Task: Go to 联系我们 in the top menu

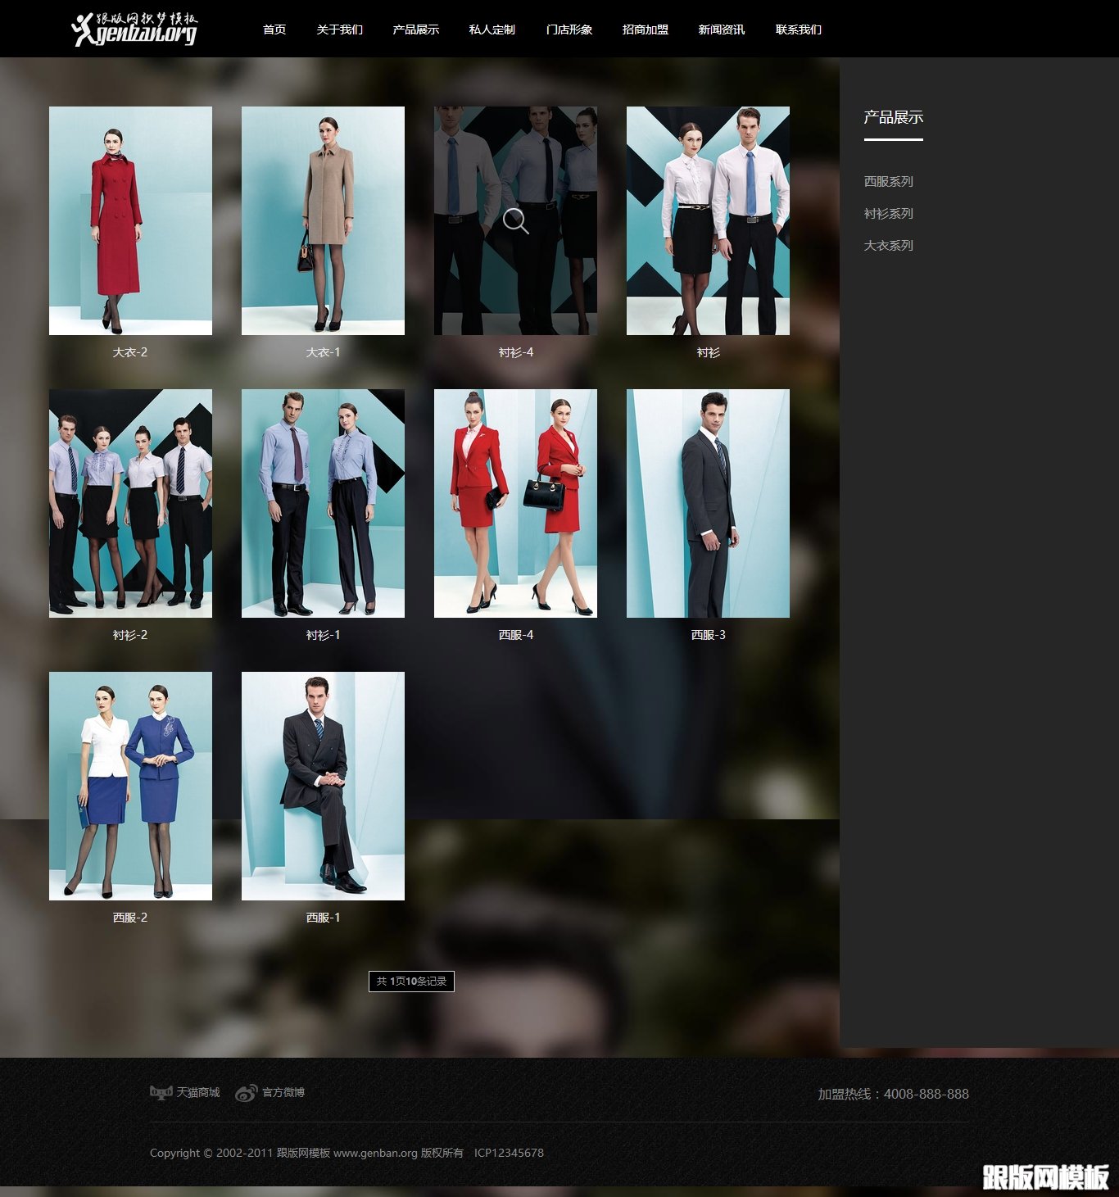Action: point(798,29)
